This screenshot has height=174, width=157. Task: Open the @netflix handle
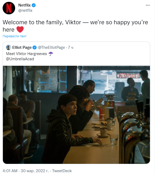coord(25,10)
